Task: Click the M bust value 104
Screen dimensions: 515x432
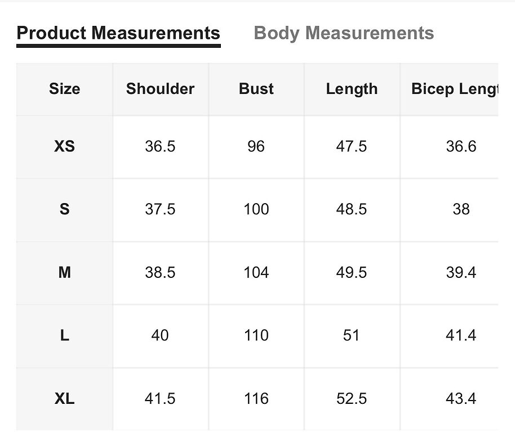Action: click(256, 272)
